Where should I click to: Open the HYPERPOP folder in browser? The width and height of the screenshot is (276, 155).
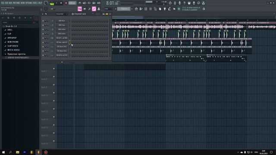pyautogui.click(x=12, y=38)
